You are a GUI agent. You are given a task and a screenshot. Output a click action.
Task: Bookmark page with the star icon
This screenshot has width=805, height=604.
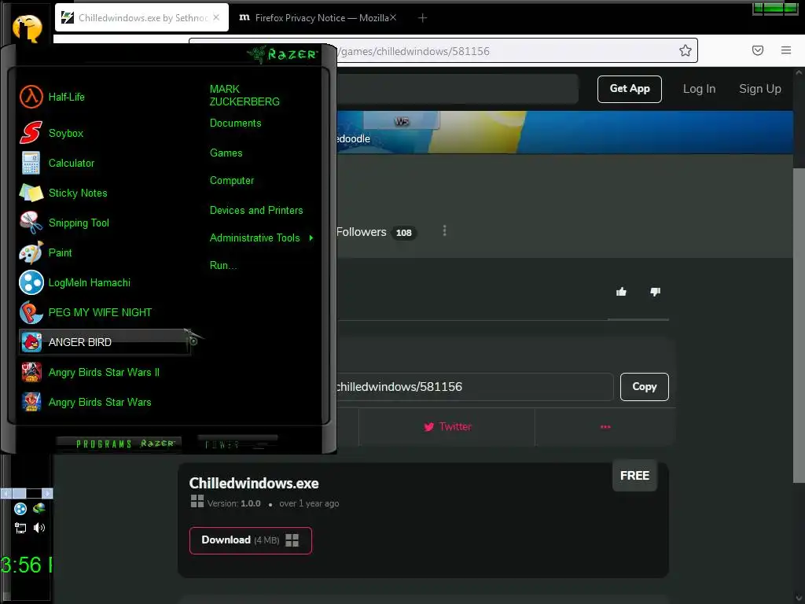tap(686, 50)
